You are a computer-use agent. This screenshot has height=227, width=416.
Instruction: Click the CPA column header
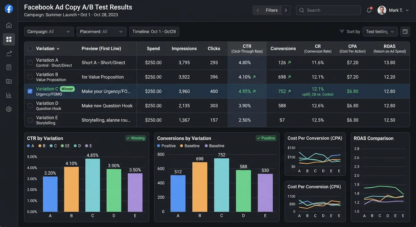coord(352,48)
